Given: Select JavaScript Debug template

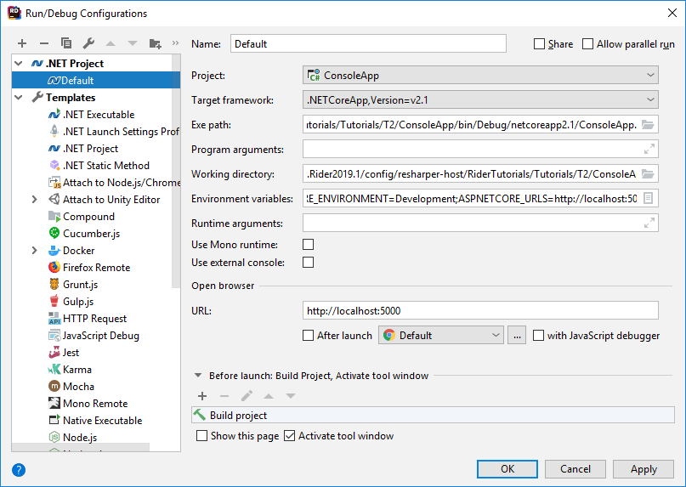Looking at the screenshot, I should click(x=94, y=336).
